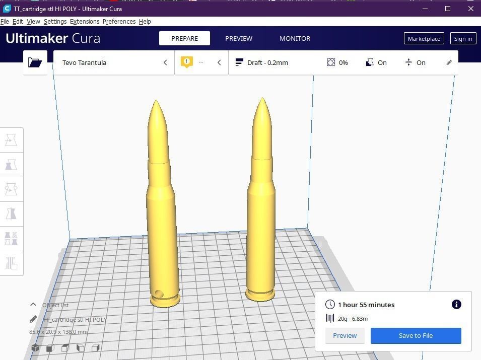Open the View menu

coord(33,22)
